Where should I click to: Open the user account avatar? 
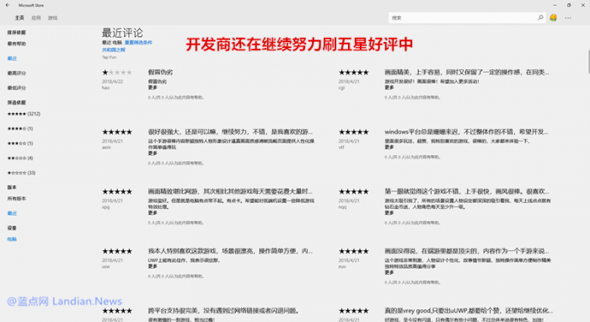(553, 18)
